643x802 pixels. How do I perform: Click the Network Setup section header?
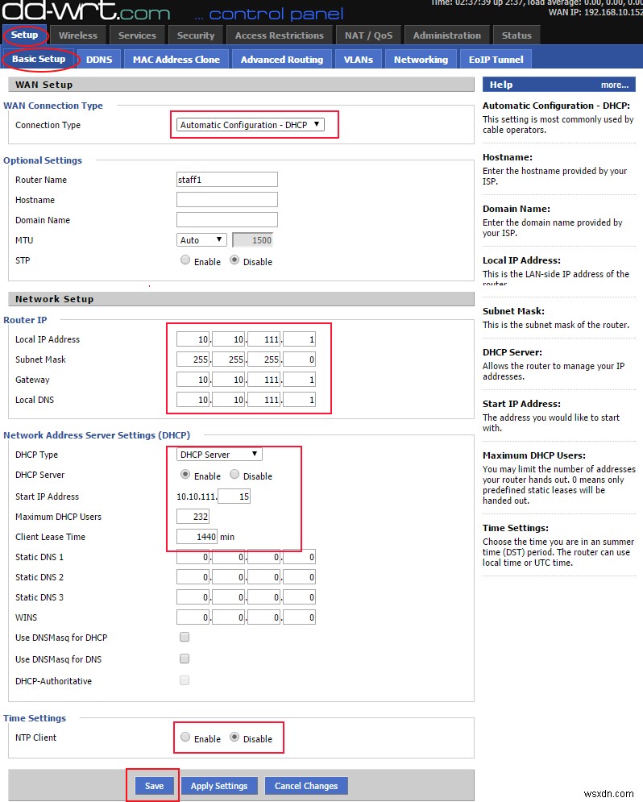[x=241, y=299]
